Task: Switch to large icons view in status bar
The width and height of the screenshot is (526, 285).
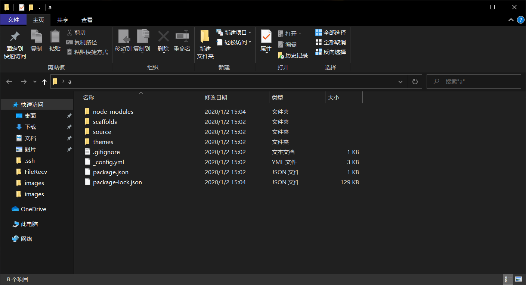Action: point(518,279)
